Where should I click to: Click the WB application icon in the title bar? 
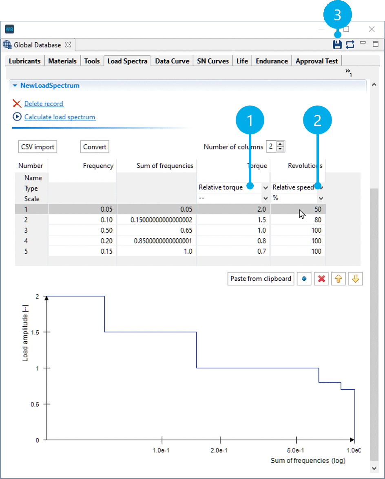pos(9,29)
